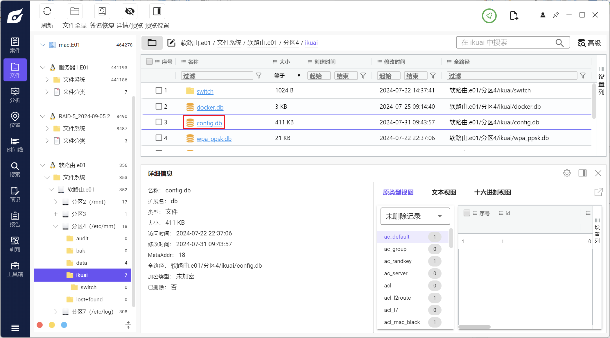Viewport: 610px width, 338px height.
Task: Switch to the 原类型视图 tab
Action: coord(398,192)
